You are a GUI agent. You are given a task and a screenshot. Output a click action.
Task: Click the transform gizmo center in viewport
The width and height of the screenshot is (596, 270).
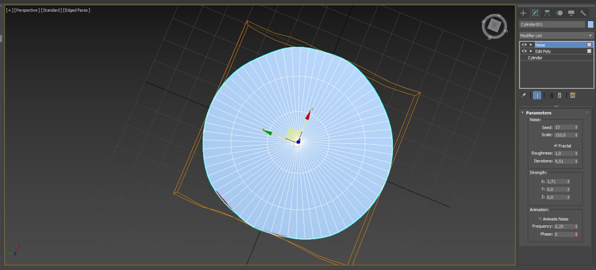[x=298, y=141]
